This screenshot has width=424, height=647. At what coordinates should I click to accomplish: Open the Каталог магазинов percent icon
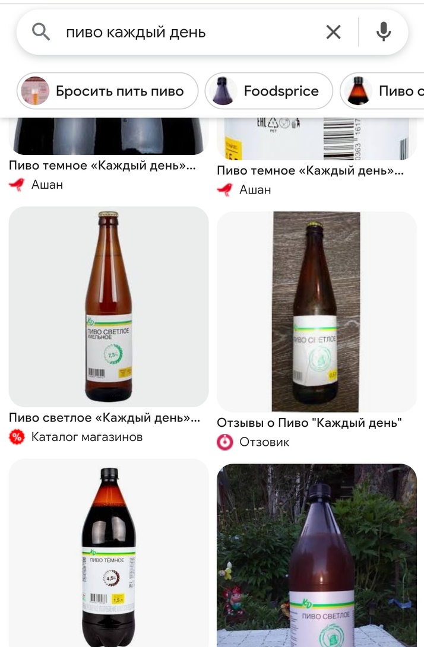[x=17, y=437]
